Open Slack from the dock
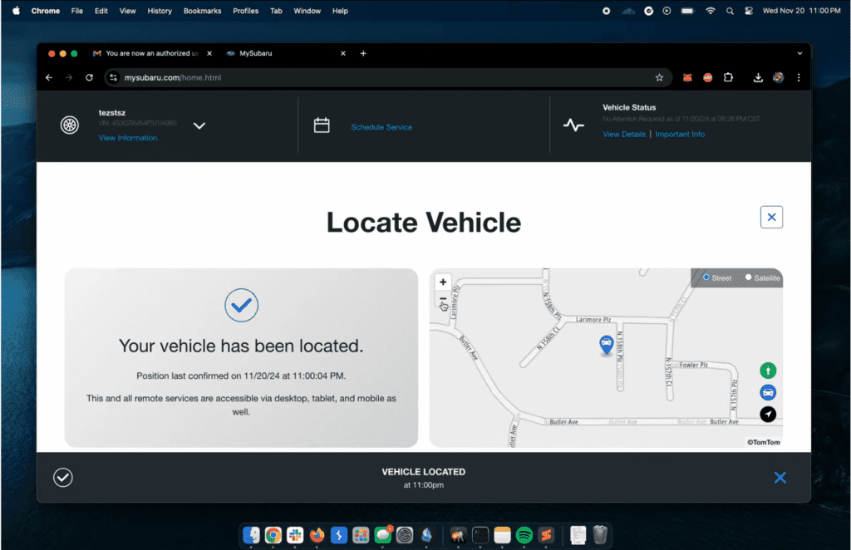The height and width of the screenshot is (550, 851). [x=295, y=535]
